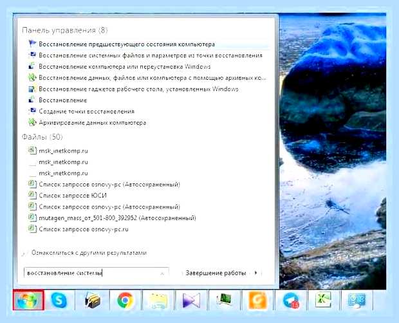Open Telegram with unread badge in taskbar

(x=291, y=300)
